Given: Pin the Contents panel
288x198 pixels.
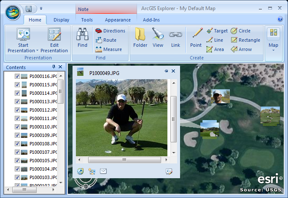Looking at the screenshot, I should [x=54, y=67].
